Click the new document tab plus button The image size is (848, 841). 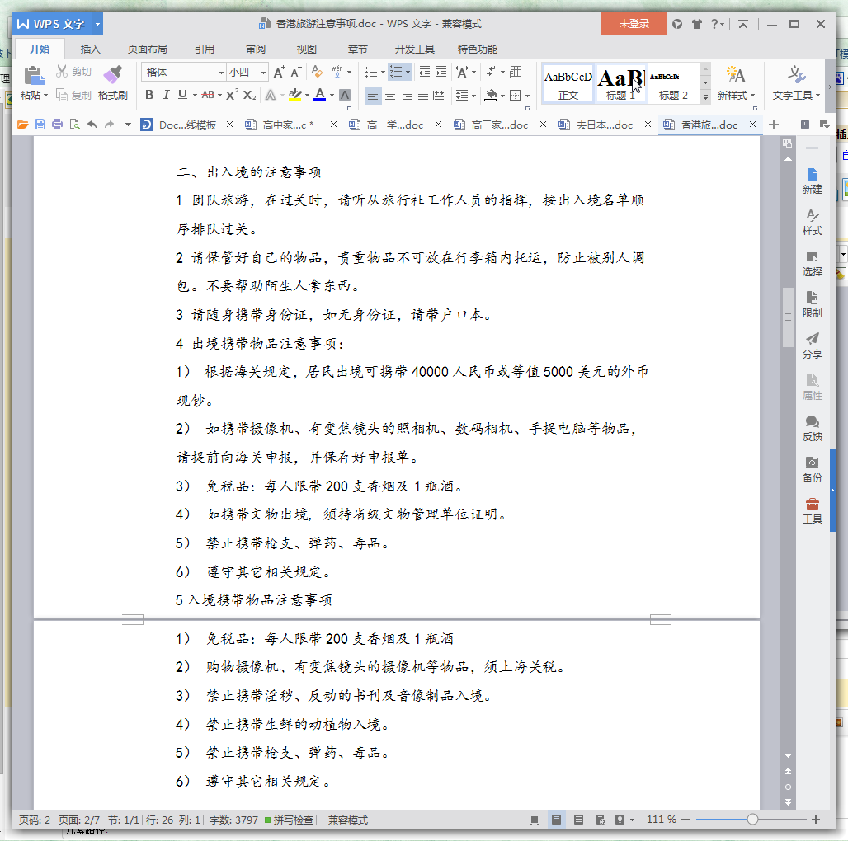pos(774,125)
